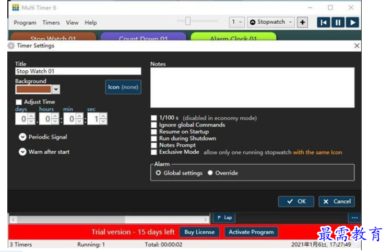Click the Icon (none) selector button
The height and width of the screenshot is (252, 387).
click(x=123, y=87)
